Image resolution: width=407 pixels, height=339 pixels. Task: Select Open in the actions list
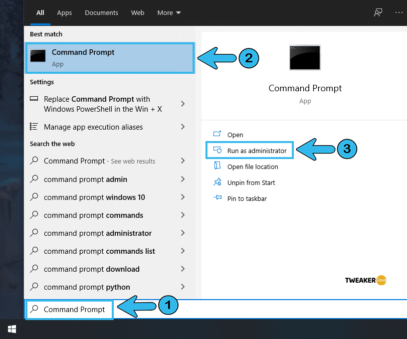tap(235, 135)
